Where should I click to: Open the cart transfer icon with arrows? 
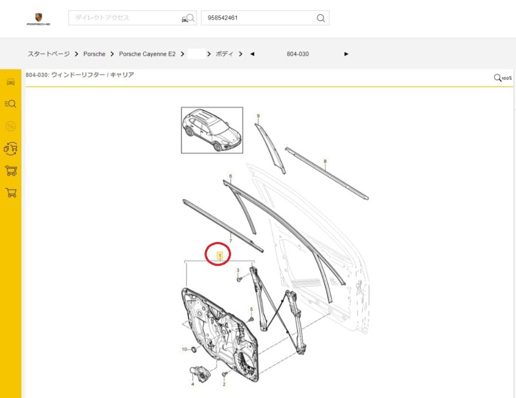click(x=11, y=149)
